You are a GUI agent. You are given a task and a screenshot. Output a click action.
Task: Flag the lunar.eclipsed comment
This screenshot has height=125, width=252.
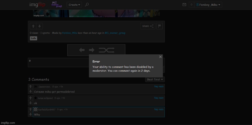pos(156,98)
